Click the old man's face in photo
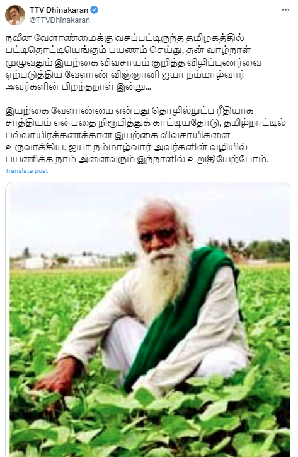 [160, 235]
